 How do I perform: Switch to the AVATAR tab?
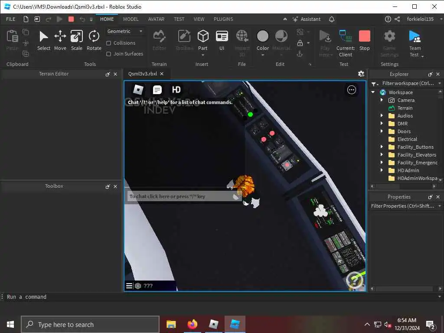pos(156,19)
